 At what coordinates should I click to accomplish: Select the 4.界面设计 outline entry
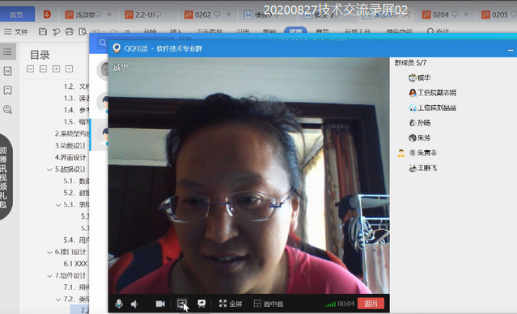pos(70,157)
